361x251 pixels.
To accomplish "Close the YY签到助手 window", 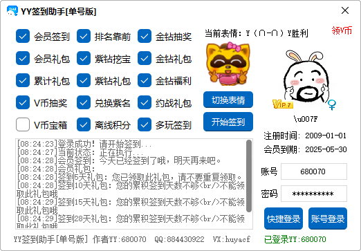I will coord(345,10).
